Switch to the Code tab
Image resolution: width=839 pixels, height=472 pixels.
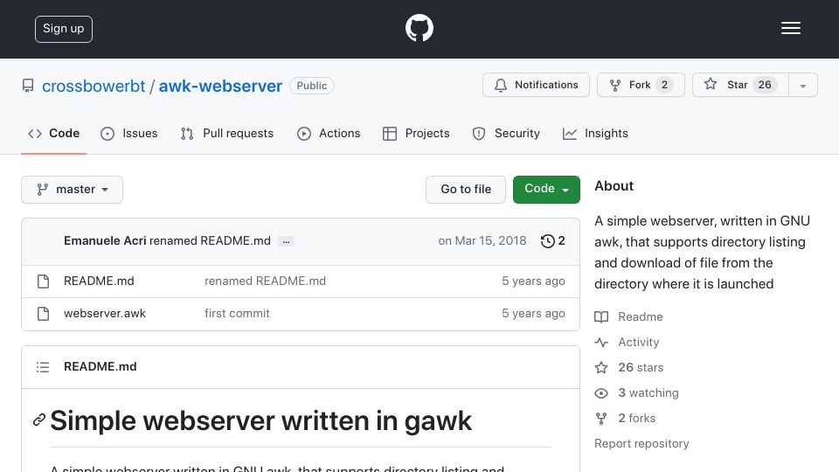54,133
